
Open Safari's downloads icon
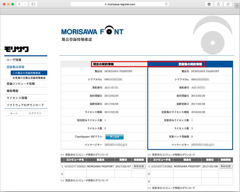coord(209,4)
